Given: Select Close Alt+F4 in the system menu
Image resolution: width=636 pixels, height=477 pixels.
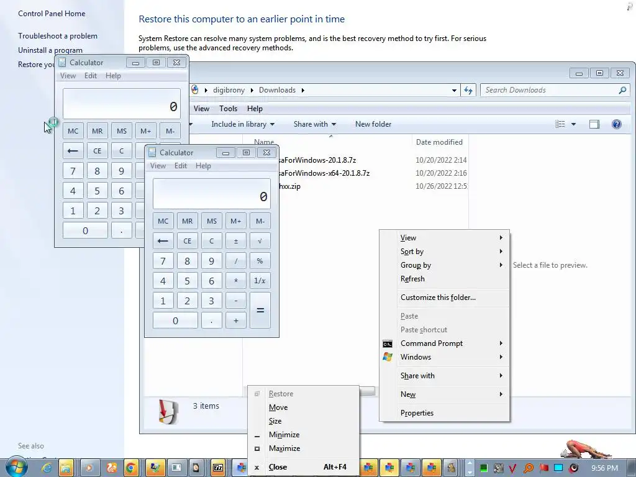Looking at the screenshot, I should (303, 467).
